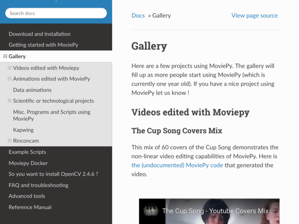Go to Animations edited with MoviePy link
The height and width of the screenshot is (224, 299).
pos(51,79)
